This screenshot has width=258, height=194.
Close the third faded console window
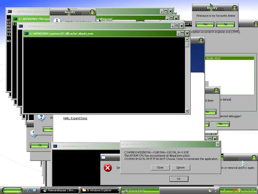pos(181,26)
